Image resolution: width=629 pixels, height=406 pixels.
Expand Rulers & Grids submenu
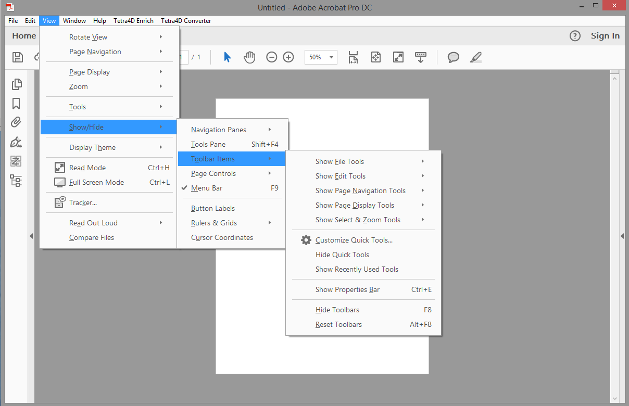tap(231, 223)
